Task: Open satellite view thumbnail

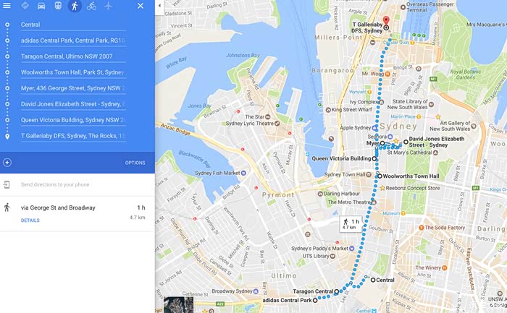Action: 178,304
